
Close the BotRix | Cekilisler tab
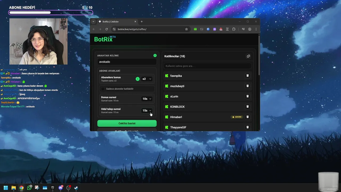(x=135, y=22)
